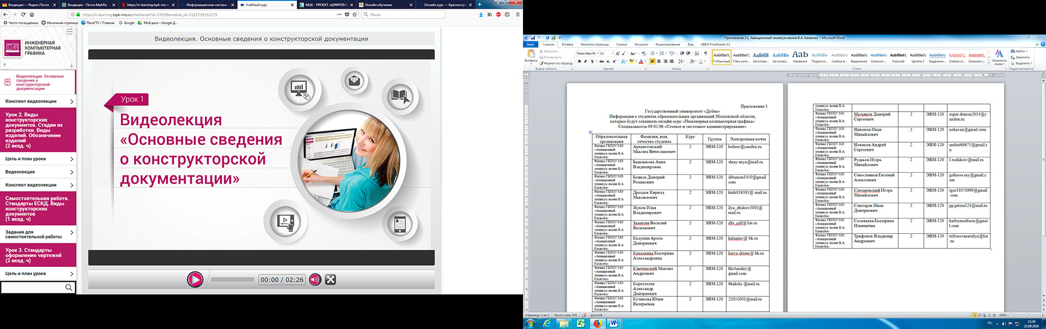The height and width of the screenshot is (329, 1046).
Task: Click Заменить in Word editing group
Action: [1020, 57]
